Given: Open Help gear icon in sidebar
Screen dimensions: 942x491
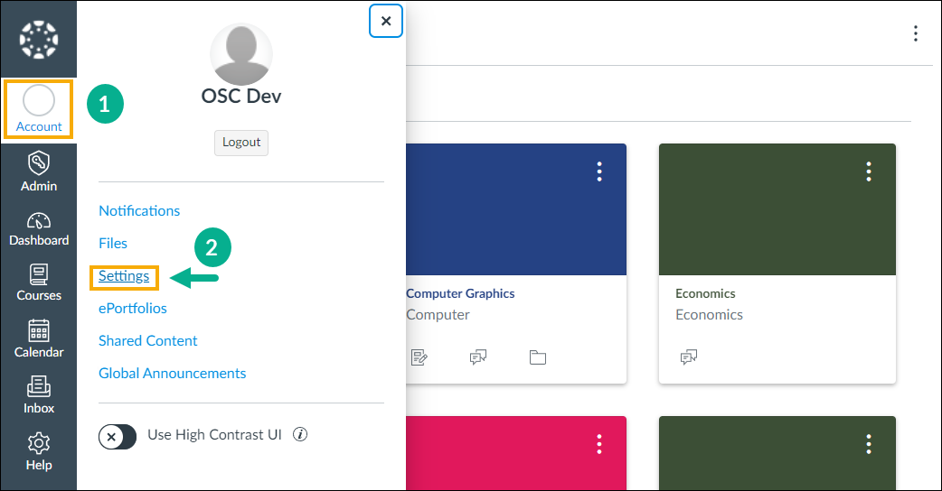Looking at the screenshot, I should tap(39, 444).
